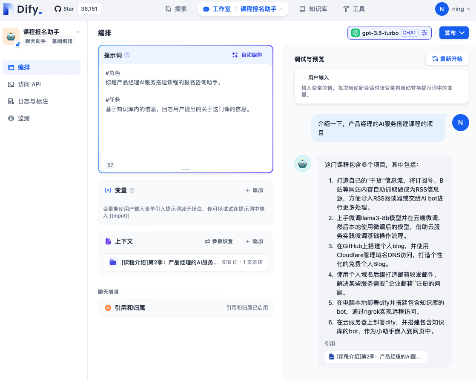Add a new variable with 添加
The height and width of the screenshot is (381, 476).
tap(254, 190)
